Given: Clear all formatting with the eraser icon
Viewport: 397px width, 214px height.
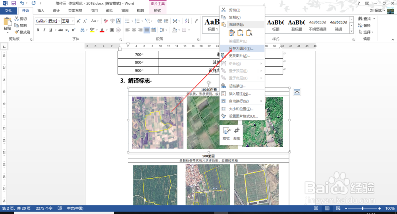Looking at the screenshot, I should click(106, 21).
